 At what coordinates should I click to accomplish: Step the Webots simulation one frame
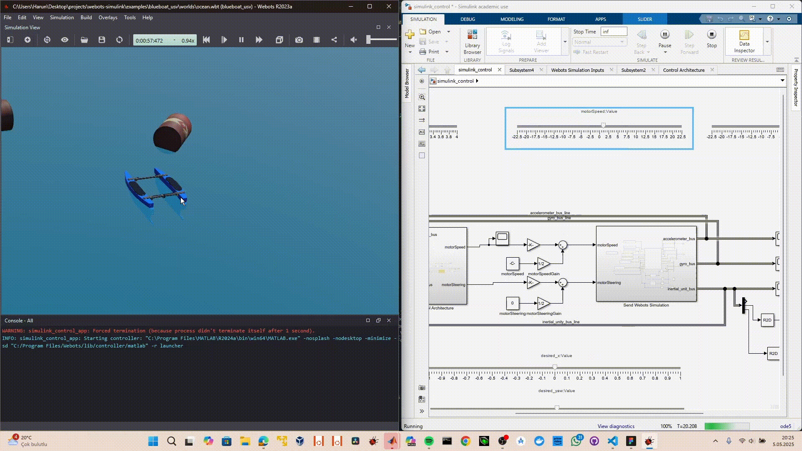pyautogui.click(x=224, y=40)
